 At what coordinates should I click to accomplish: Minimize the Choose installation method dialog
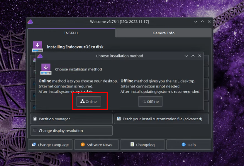click(x=186, y=56)
